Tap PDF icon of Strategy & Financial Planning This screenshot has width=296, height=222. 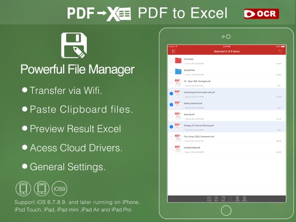point(178,127)
